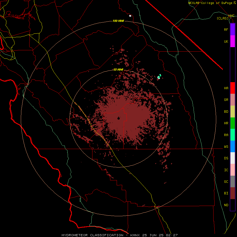Click the black radar site dot at center
237x237 pixels.
(119, 118)
